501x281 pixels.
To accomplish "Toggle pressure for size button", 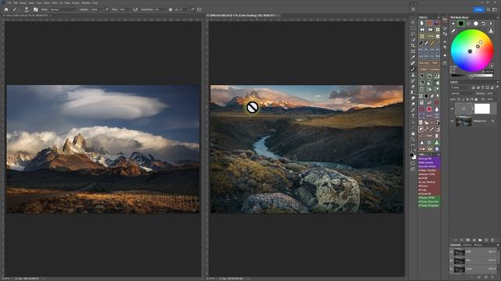I will click(192, 9).
